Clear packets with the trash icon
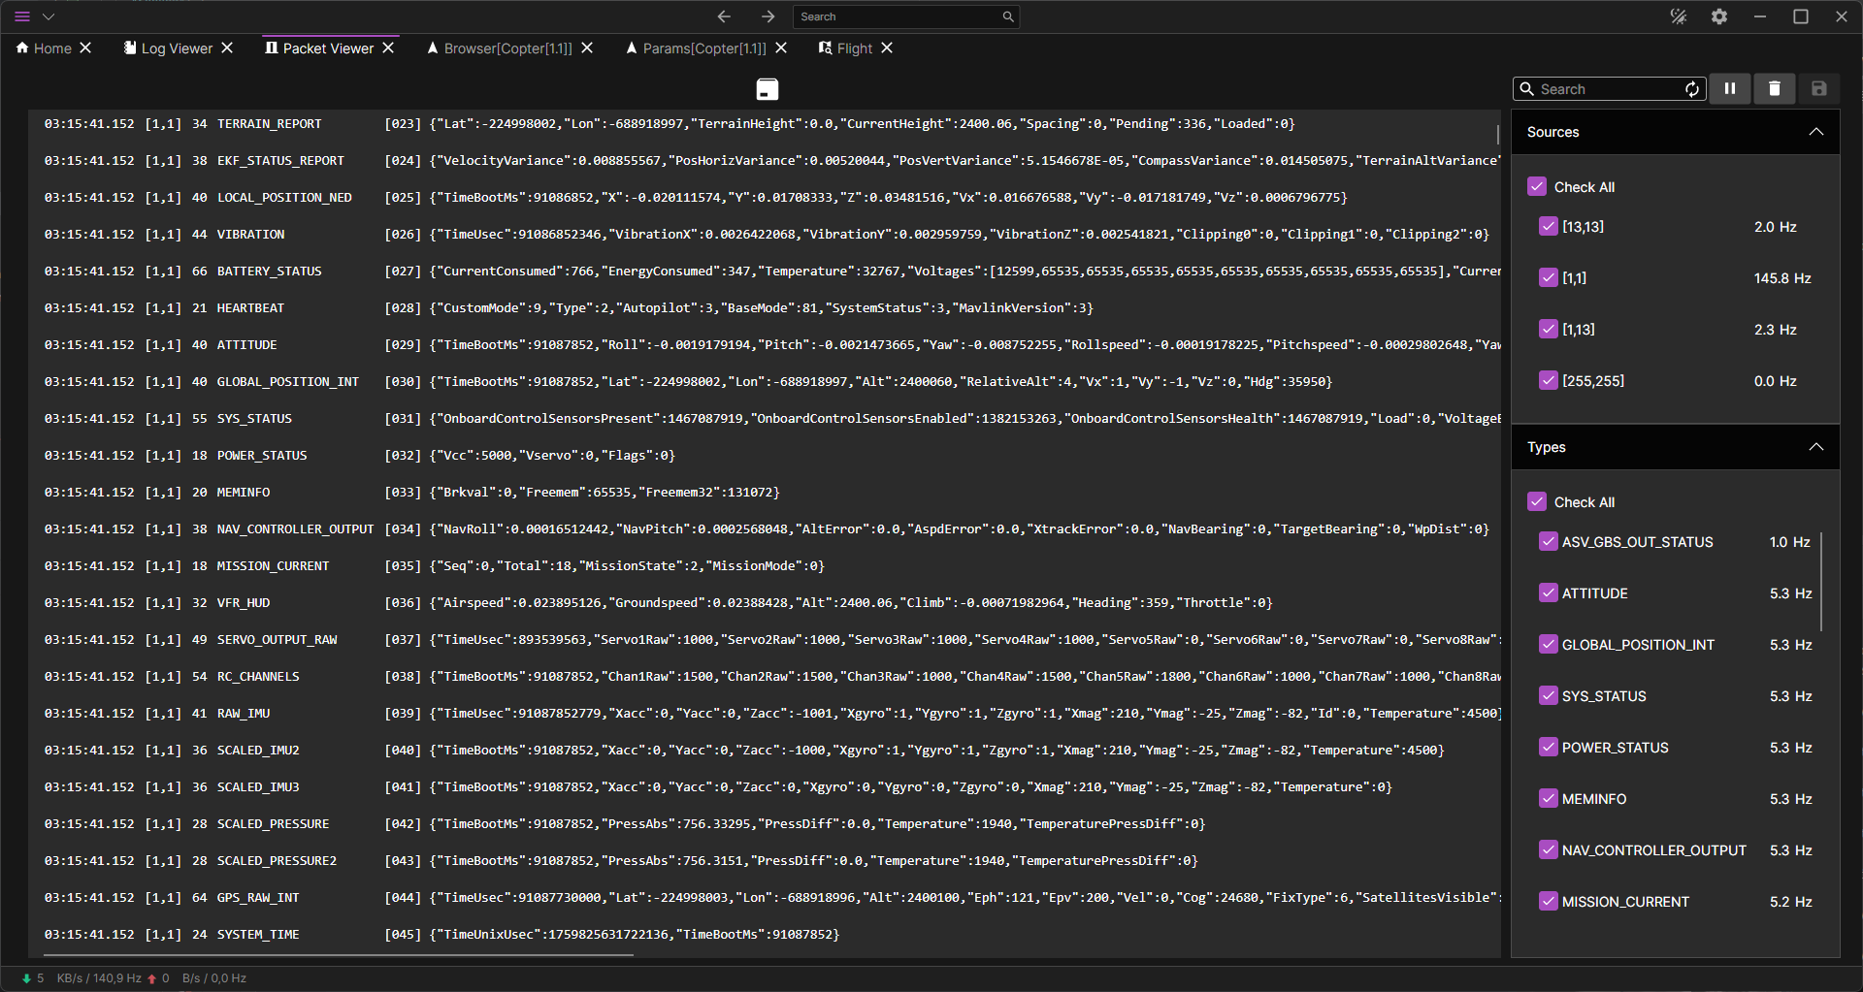1863x992 pixels. tap(1774, 89)
